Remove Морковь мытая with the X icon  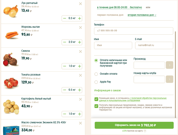coord(80,28)
